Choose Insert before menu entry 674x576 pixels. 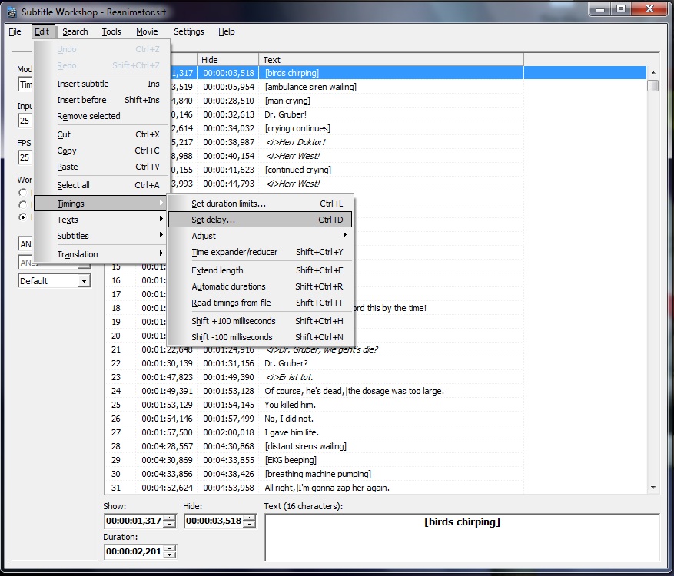tap(101, 100)
